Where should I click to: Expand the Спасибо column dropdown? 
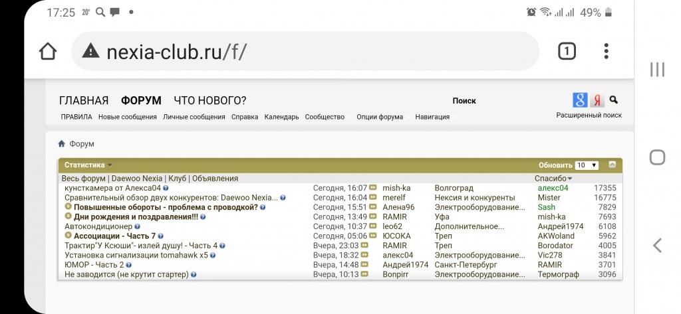point(570,179)
